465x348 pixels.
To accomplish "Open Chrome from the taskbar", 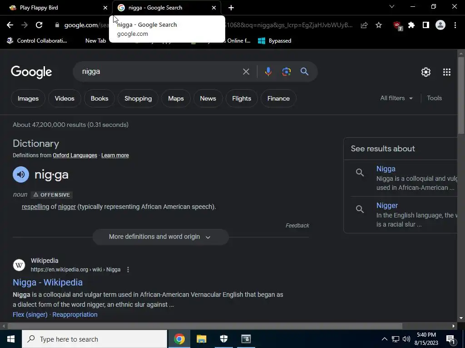I will coord(179,339).
